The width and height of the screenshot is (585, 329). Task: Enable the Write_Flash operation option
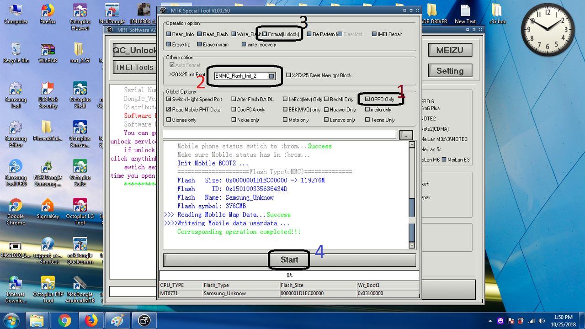(x=234, y=34)
